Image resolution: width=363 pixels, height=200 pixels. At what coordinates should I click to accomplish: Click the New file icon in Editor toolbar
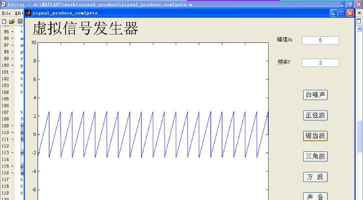[4, 21]
